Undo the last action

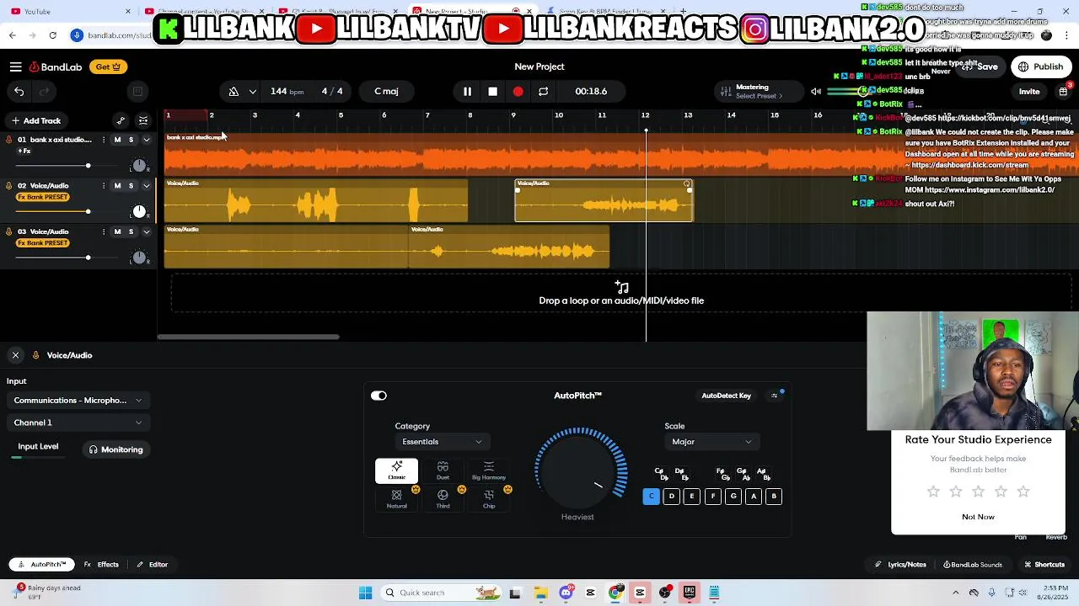(x=19, y=91)
